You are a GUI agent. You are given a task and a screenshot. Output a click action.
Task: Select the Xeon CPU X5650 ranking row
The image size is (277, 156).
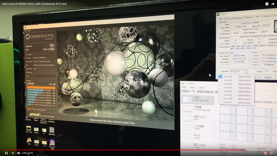[41, 90]
